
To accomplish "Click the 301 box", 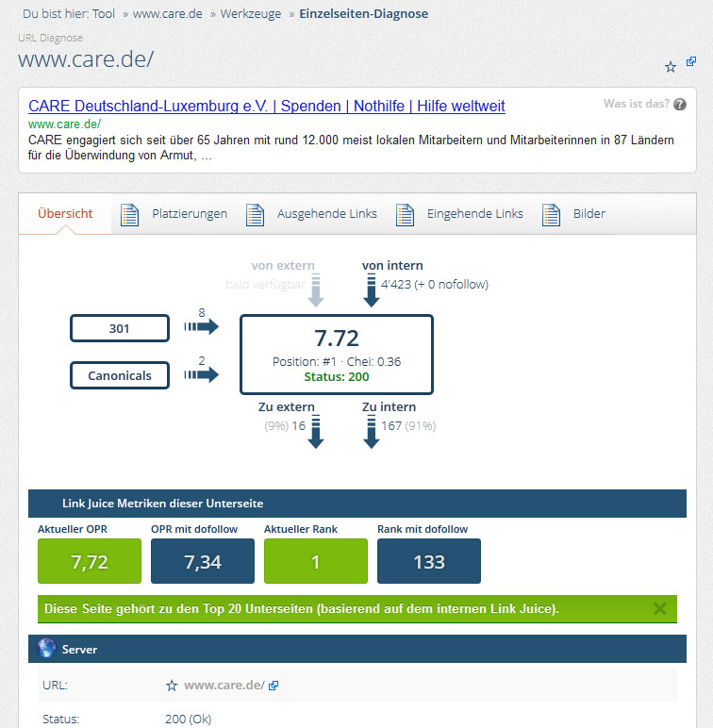I will coord(120,328).
